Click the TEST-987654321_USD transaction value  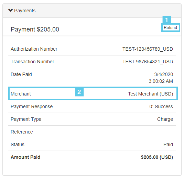tap(148, 62)
